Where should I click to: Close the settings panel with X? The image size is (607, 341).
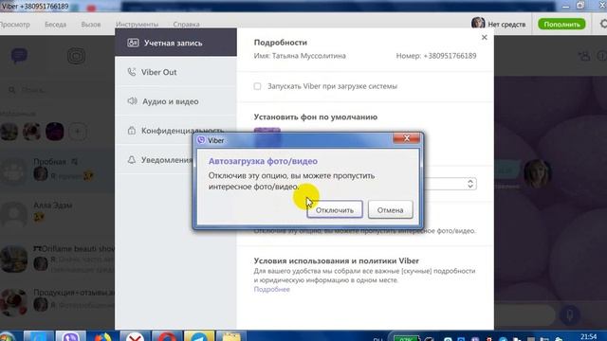(x=485, y=38)
